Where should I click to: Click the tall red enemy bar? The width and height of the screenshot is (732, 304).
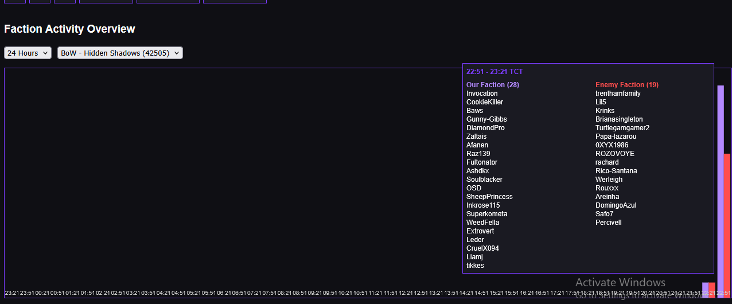[727, 224]
